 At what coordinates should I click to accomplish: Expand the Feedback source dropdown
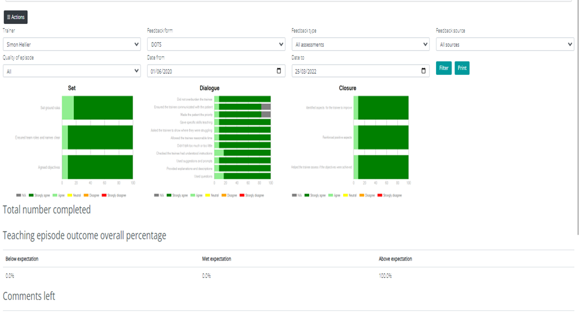tap(504, 44)
